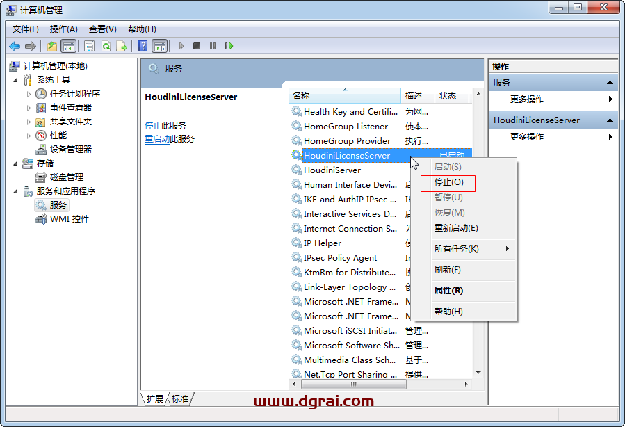Select the IPsec Policy Agent service
Viewport: 625px width, 427px height.
(340, 258)
